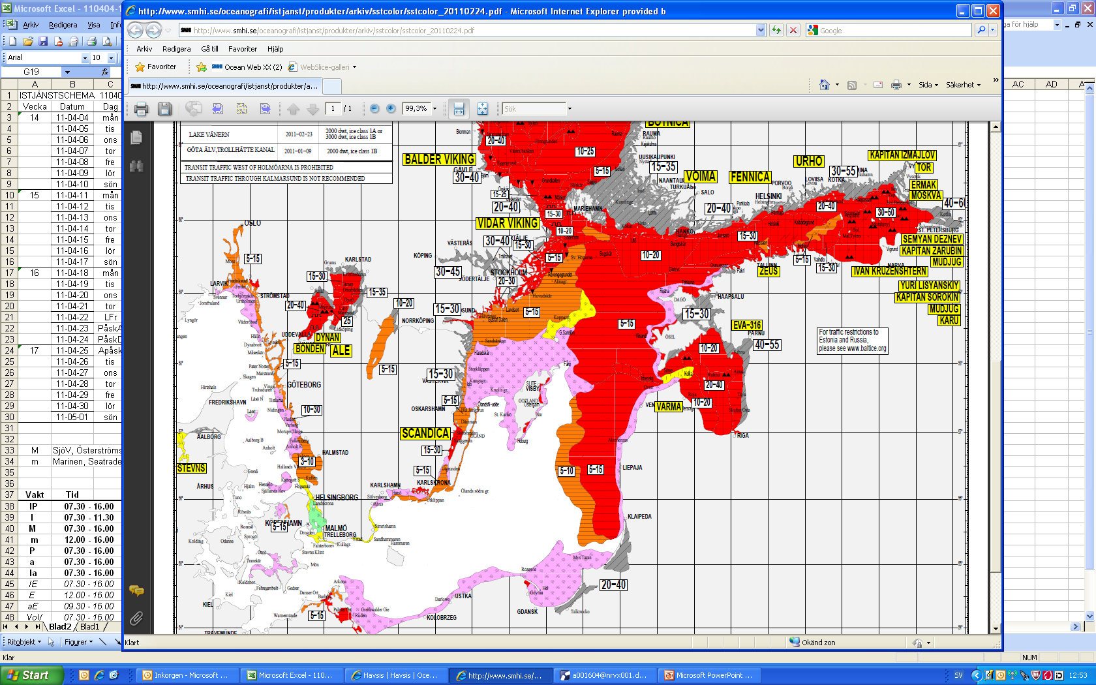Click the PDF next page down arrow

click(x=313, y=109)
